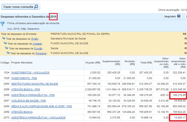Click the Projeto Atividade column header

click(x=22, y=63)
